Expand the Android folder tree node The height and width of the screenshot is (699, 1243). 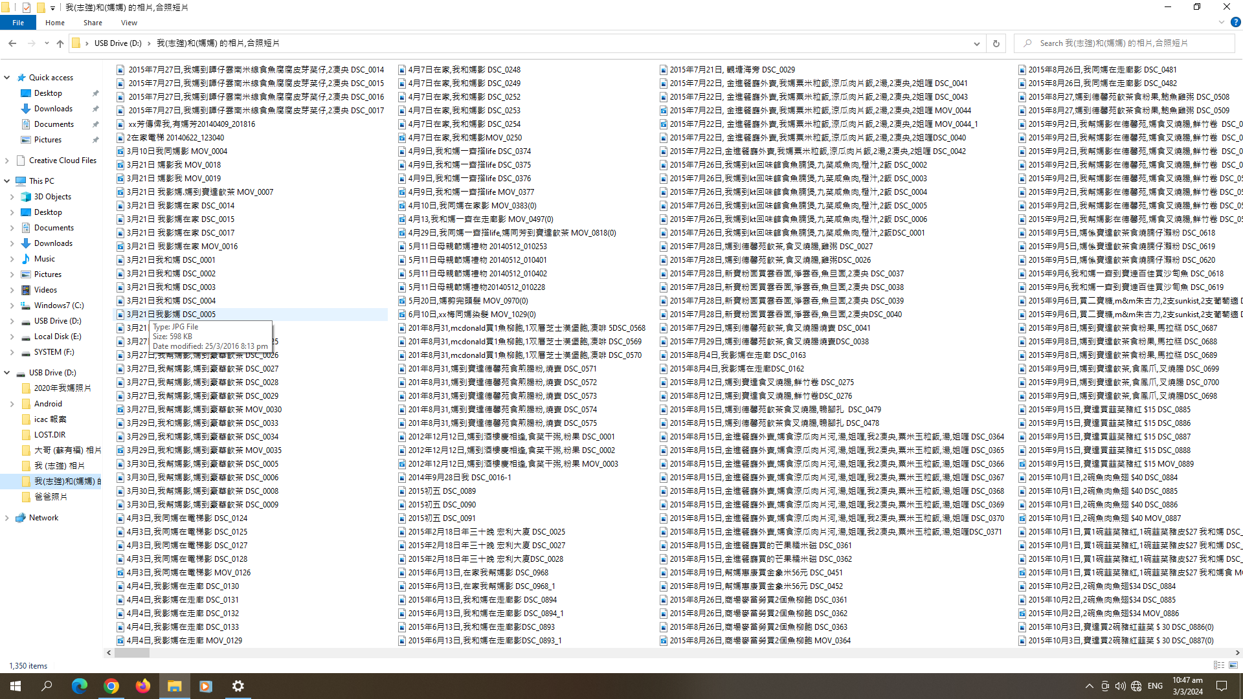tap(12, 404)
